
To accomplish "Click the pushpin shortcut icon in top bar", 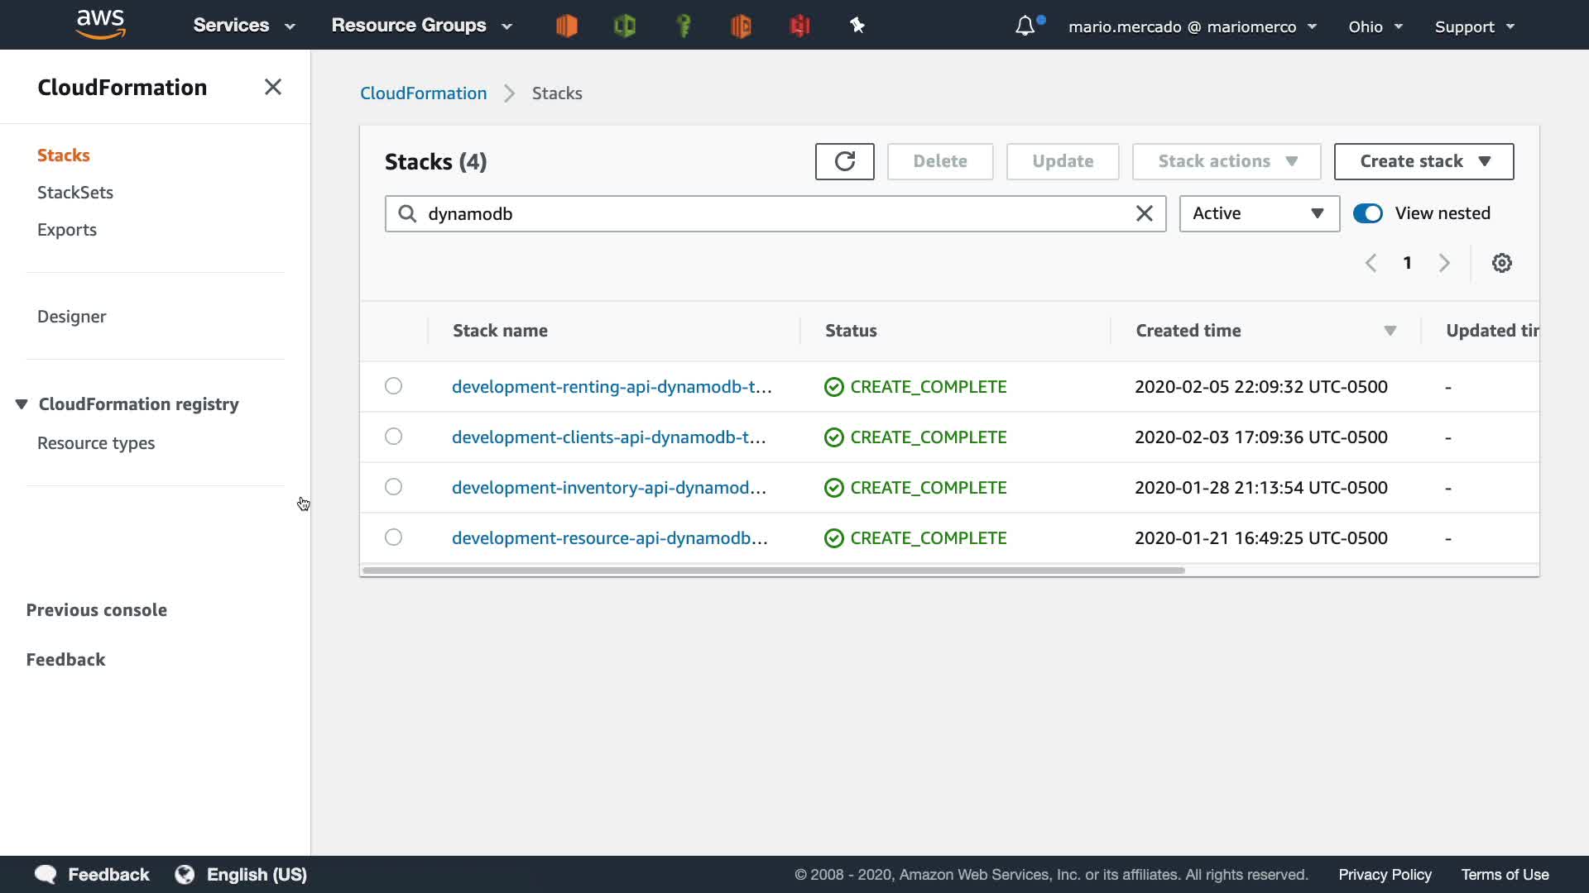I will pos(857,26).
